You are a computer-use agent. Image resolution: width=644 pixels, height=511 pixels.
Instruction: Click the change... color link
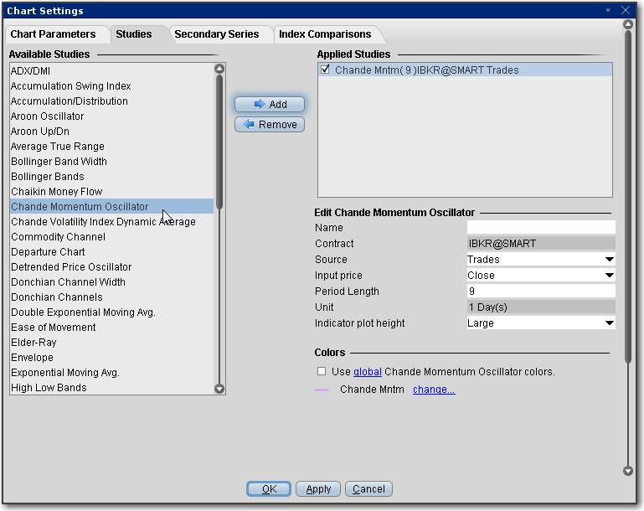tap(434, 390)
